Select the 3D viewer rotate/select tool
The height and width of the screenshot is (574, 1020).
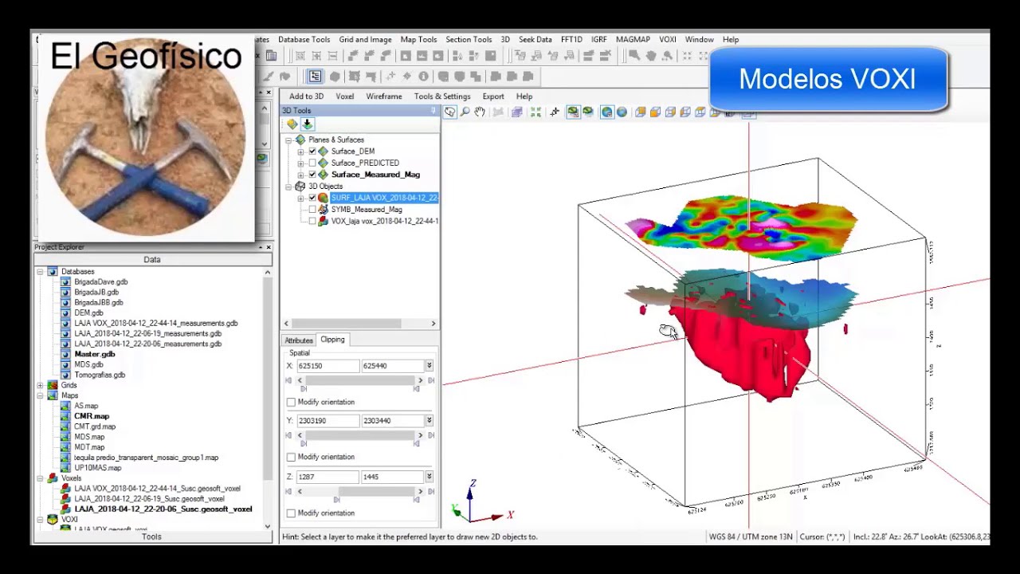click(450, 112)
